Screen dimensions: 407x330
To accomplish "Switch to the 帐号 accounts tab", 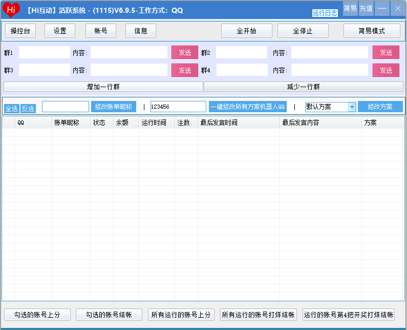I will coord(101,31).
